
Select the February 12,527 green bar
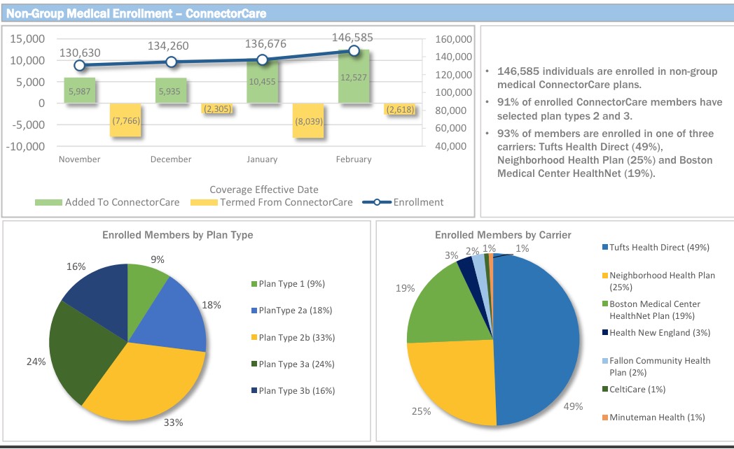click(x=354, y=78)
